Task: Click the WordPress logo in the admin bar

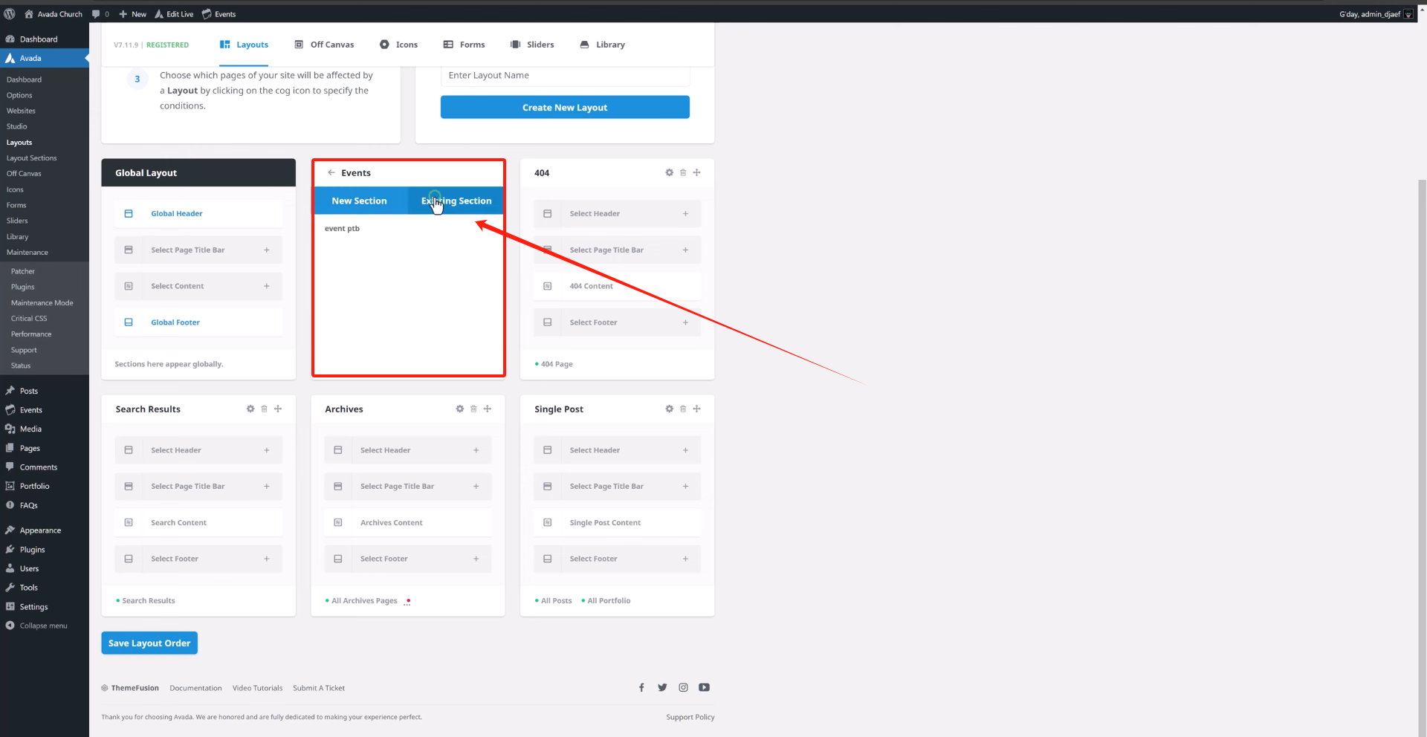Action: click(10, 13)
